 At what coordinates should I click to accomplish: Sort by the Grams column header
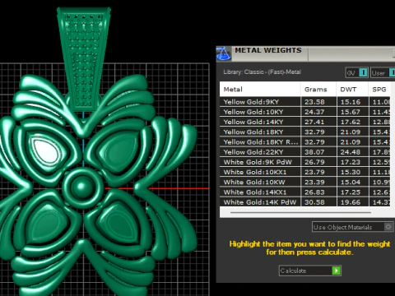click(x=318, y=89)
